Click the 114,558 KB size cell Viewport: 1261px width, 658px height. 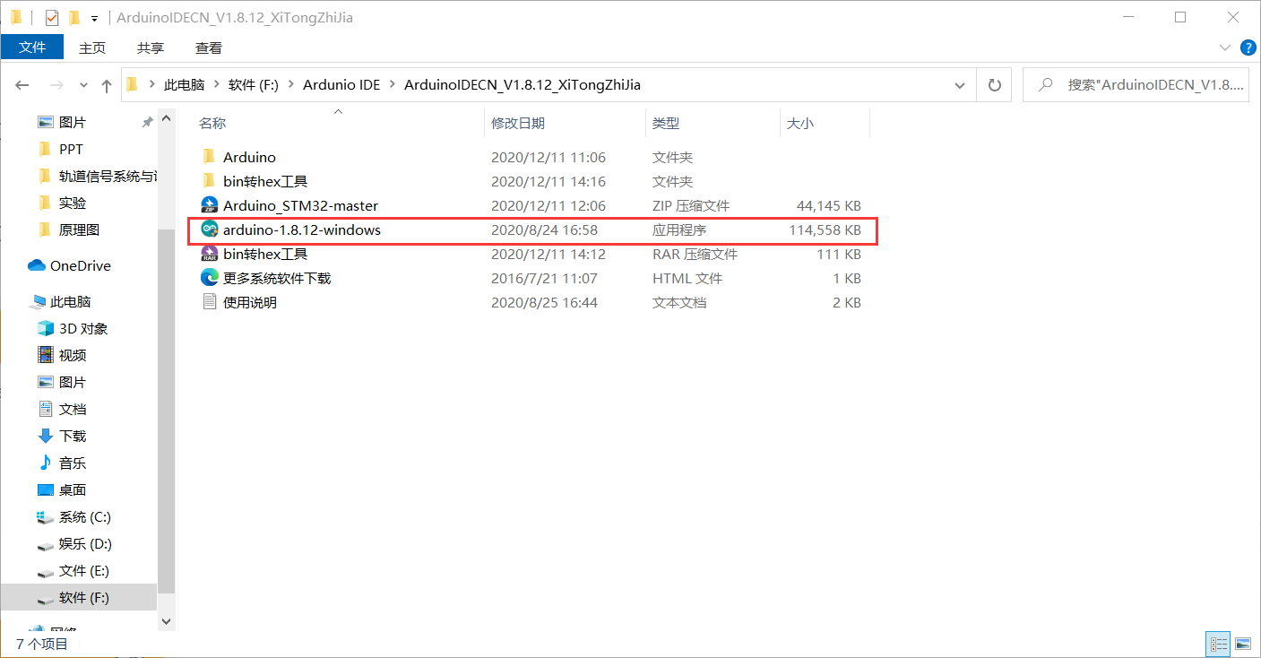(x=825, y=229)
